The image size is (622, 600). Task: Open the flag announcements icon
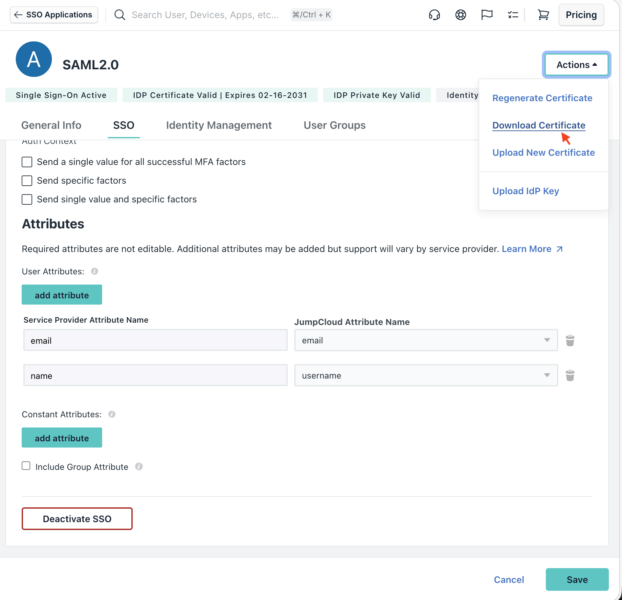pos(486,15)
